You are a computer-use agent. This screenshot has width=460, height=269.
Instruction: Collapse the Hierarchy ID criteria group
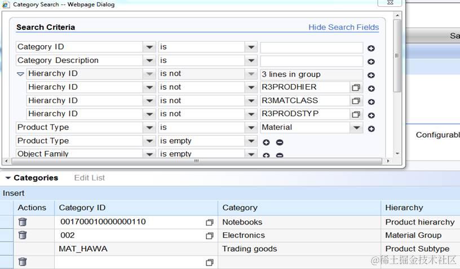(20, 74)
